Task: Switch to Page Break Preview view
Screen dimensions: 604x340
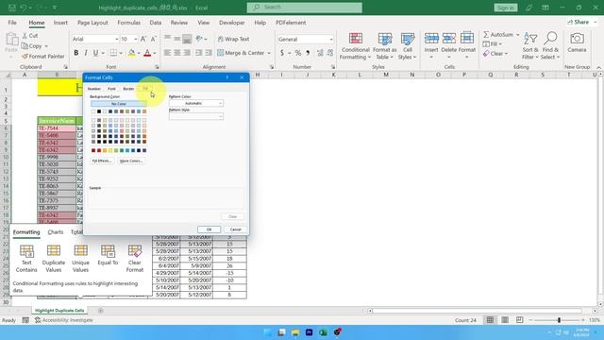Action: click(x=520, y=320)
